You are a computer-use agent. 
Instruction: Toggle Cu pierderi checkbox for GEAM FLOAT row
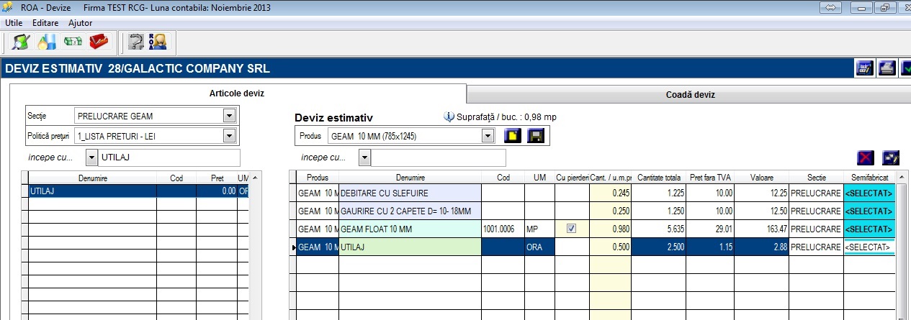(572, 229)
